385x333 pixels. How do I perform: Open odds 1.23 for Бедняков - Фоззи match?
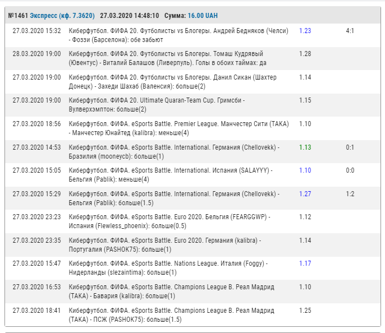pyautogui.click(x=305, y=31)
